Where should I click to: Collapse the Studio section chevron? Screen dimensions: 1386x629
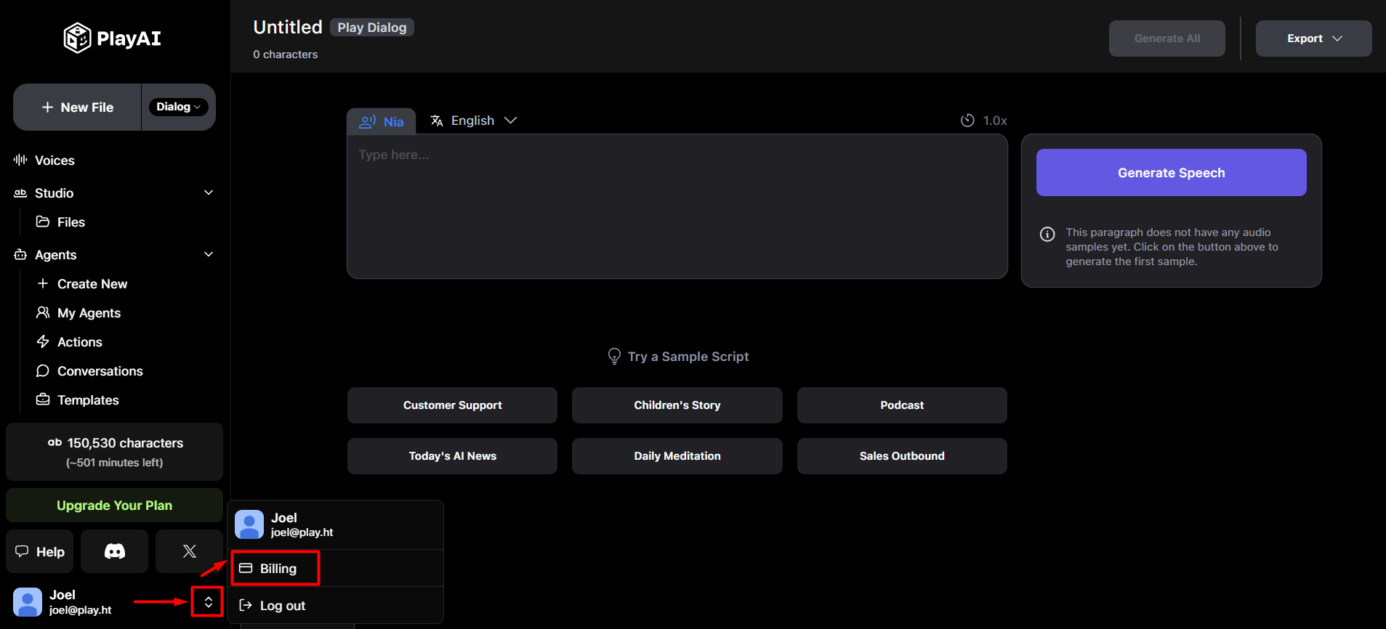click(209, 192)
